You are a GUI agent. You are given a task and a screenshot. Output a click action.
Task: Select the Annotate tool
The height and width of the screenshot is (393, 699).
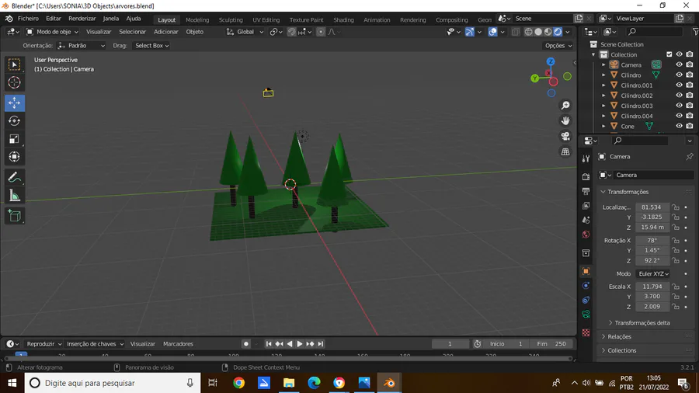14,178
